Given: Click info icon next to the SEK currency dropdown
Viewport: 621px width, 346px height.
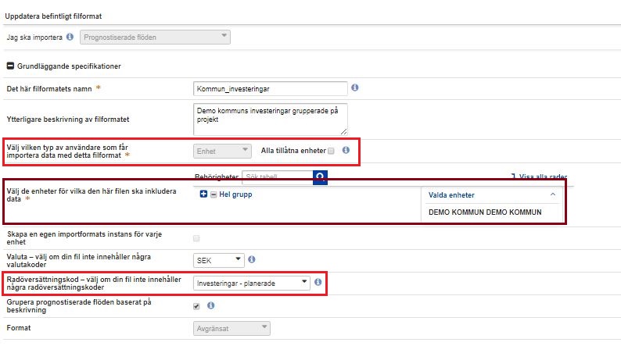Looking at the screenshot, I should tap(253, 259).
